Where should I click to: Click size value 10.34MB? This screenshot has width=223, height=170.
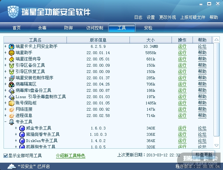[x=151, y=46]
